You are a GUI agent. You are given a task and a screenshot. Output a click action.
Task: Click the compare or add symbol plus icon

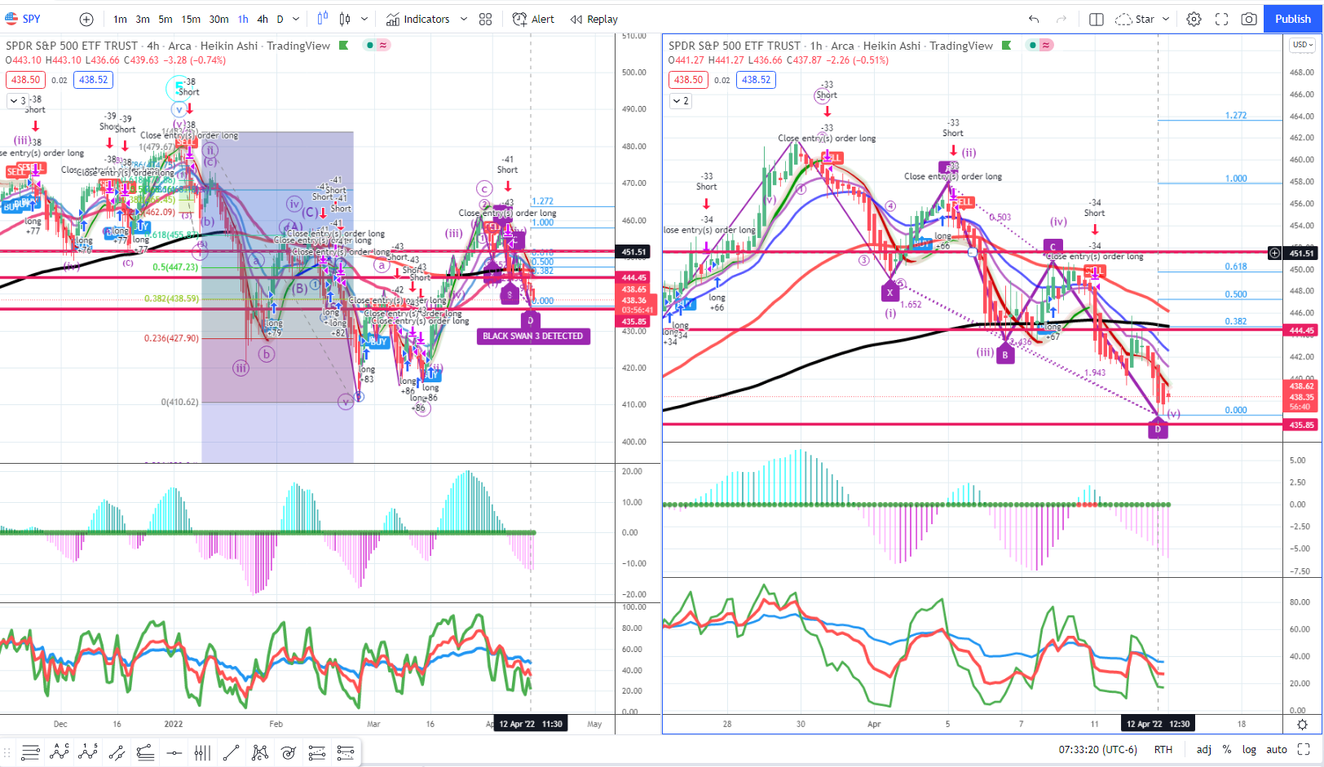86,19
